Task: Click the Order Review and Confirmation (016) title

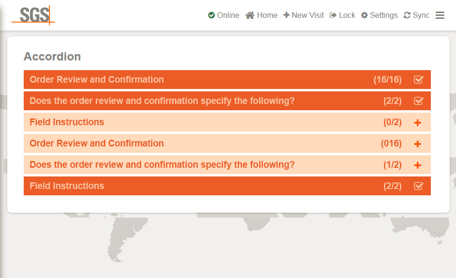Action: click(96, 143)
